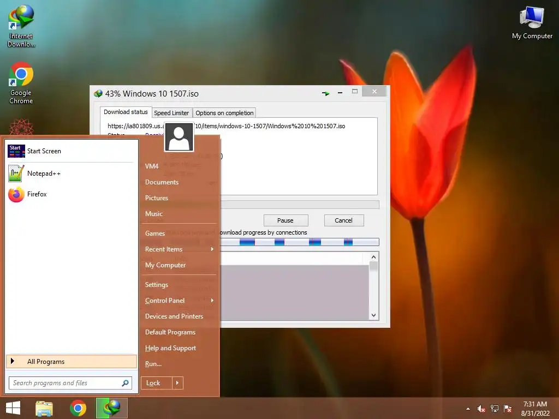Viewport: 559px width, 419px height.
Task: Open Action Center flag icon
Action: pyautogui.click(x=508, y=409)
